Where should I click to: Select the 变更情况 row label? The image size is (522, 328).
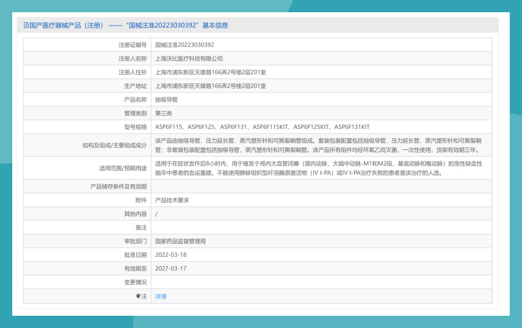135,282
